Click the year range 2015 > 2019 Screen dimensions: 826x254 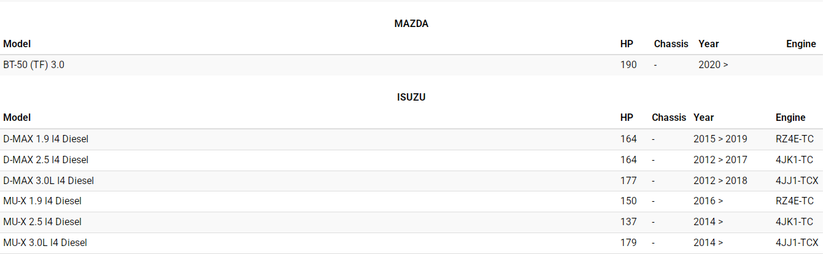(x=720, y=139)
